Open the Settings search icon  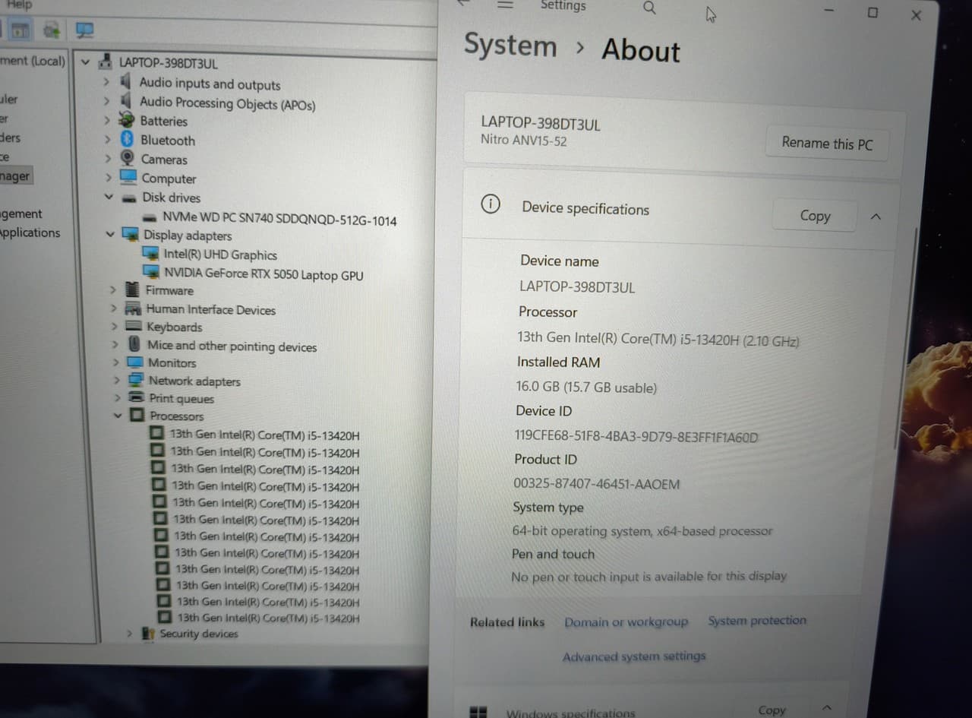pos(649,8)
